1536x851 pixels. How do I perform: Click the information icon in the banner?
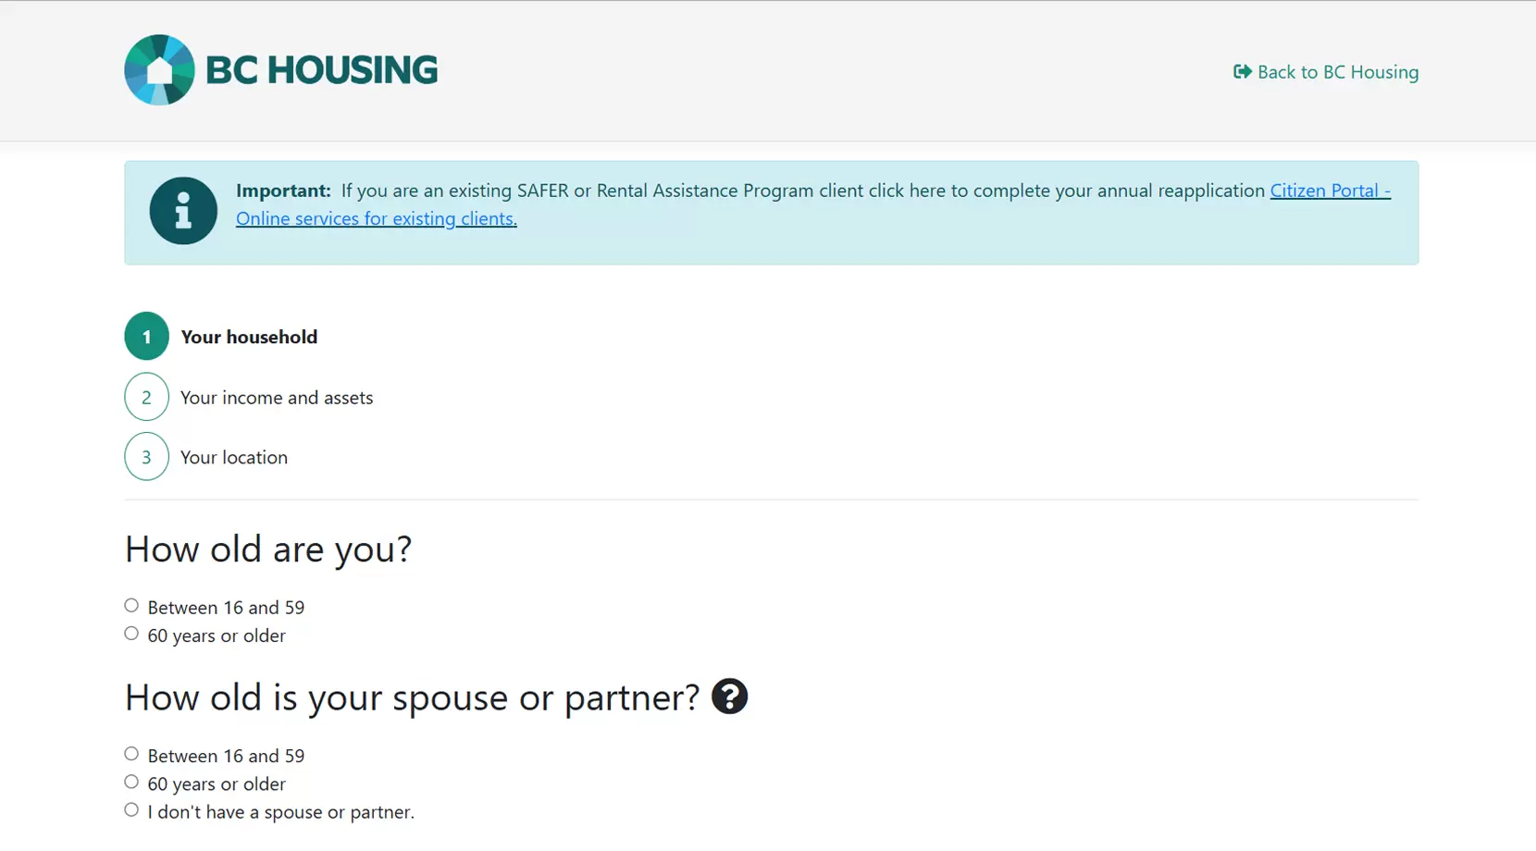coord(182,211)
